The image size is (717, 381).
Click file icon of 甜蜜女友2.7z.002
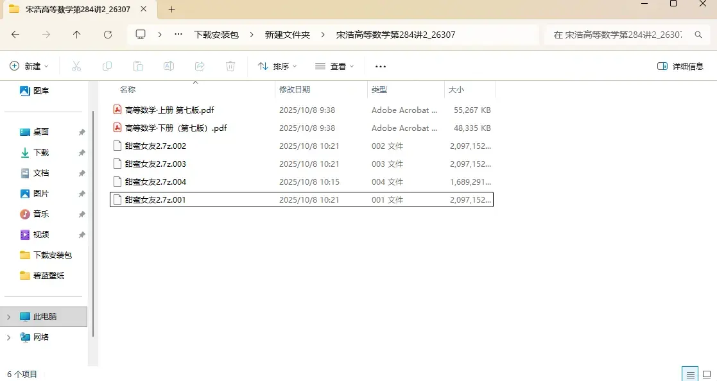(117, 146)
